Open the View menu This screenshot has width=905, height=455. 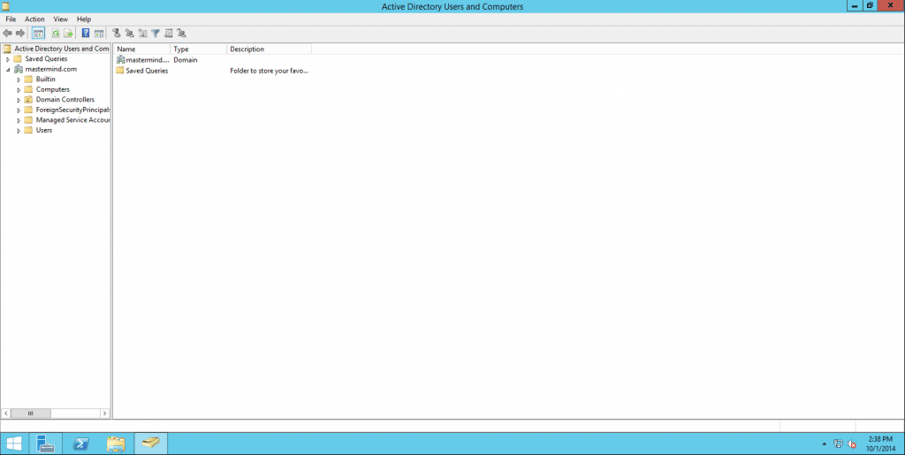[x=60, y=19]
